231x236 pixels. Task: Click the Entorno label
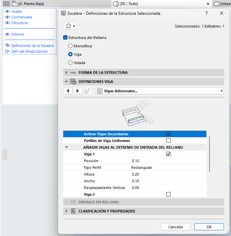click(x=18, y=34)
